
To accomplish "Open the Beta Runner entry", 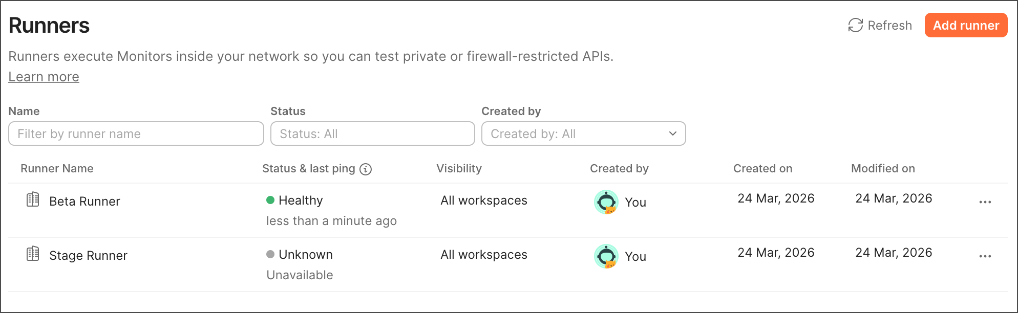I will (84, 202).
